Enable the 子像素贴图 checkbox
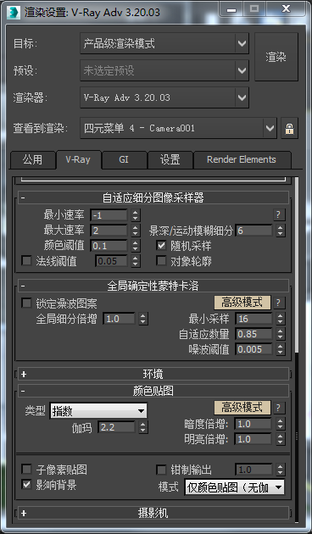 tap(26, 470)
